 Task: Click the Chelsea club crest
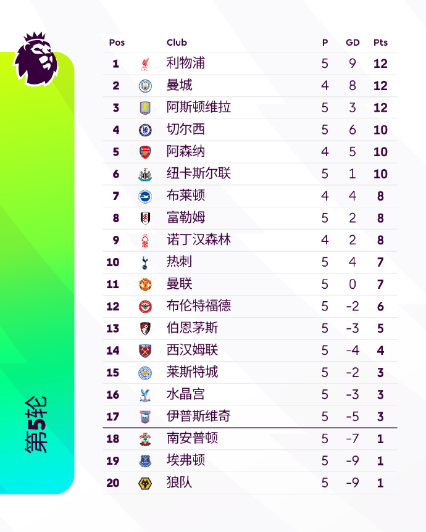click(145, 130)
